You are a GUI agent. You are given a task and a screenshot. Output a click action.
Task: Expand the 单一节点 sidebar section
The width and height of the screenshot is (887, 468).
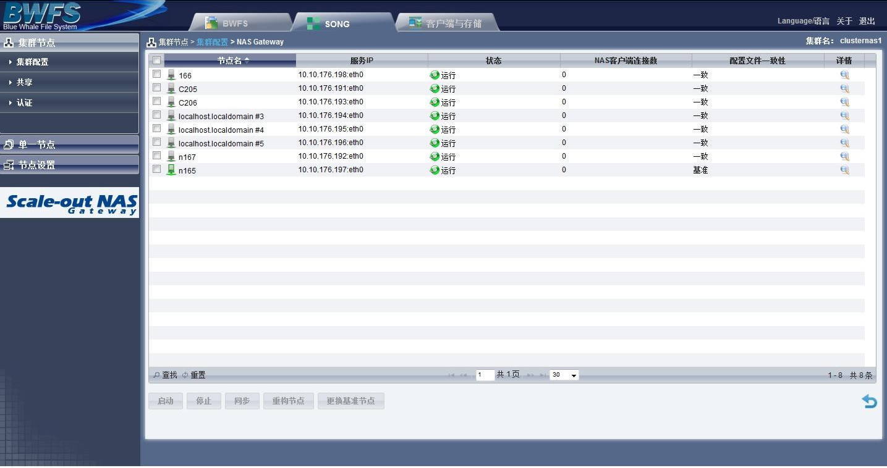tap(69, 144)
